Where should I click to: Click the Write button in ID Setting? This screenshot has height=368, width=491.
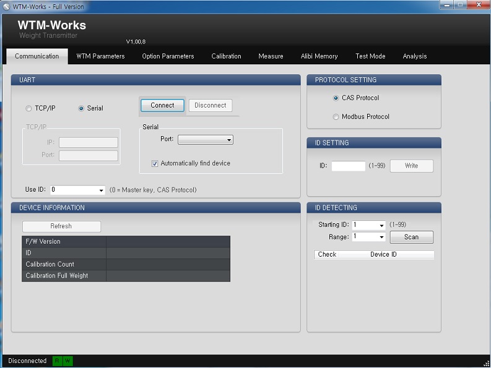[x=412, y=166]
